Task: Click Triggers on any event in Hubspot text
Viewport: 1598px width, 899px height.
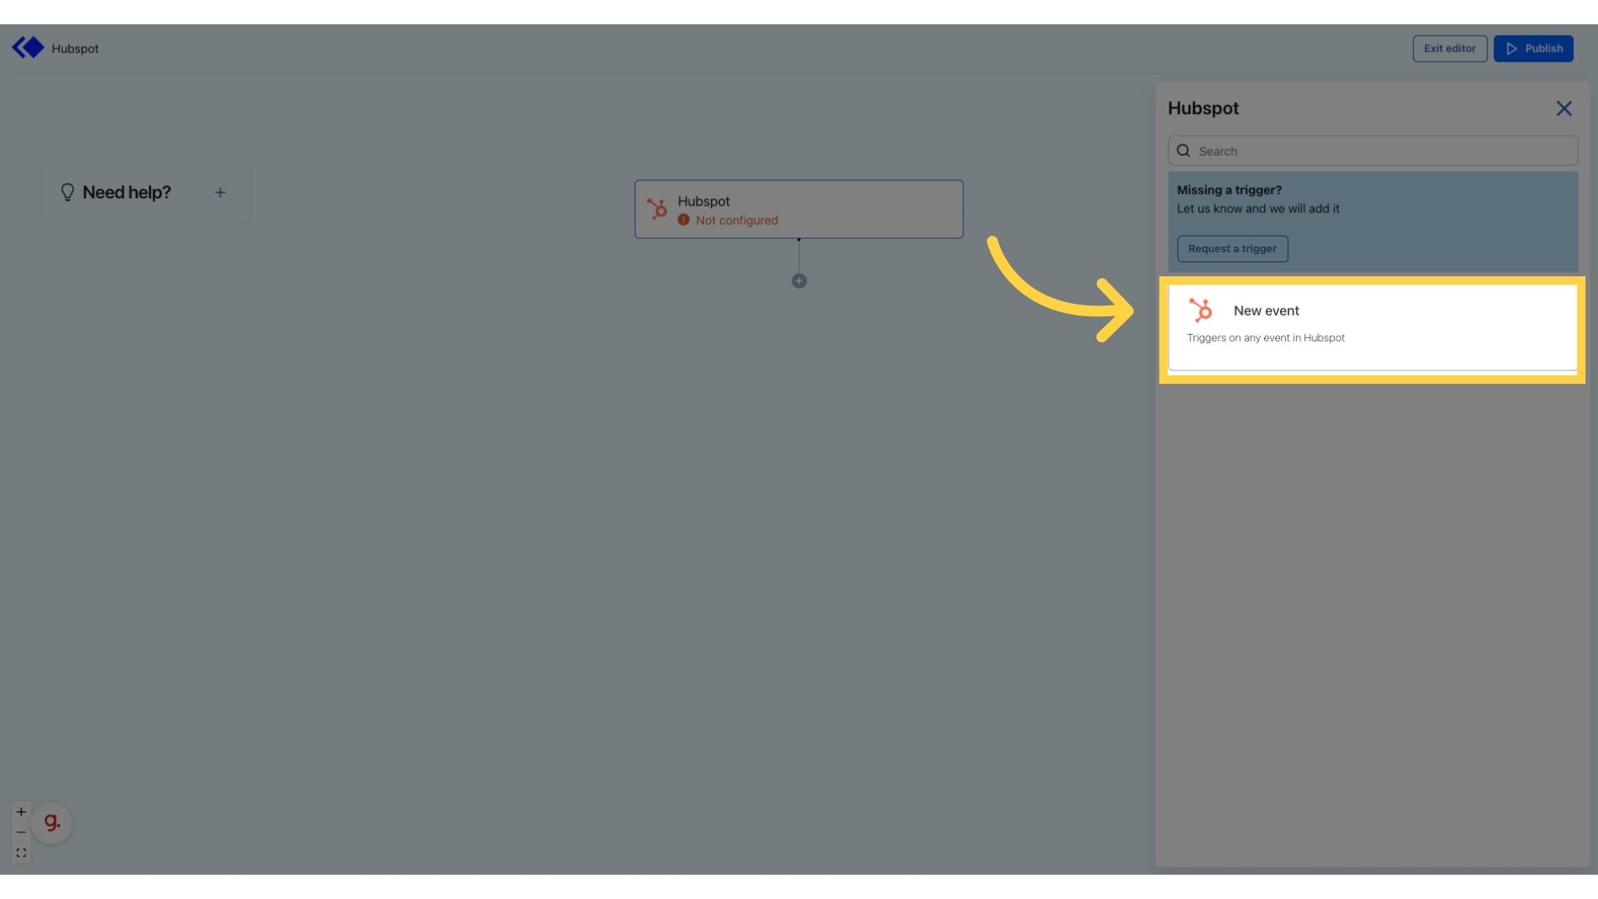Action: [1265, 338]
